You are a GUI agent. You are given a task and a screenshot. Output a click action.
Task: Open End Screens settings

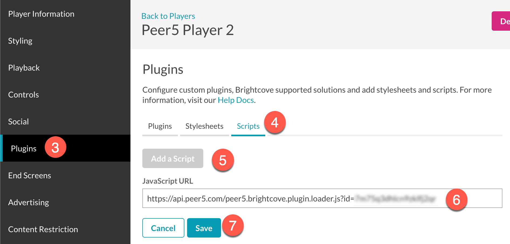click(x=30, y=175)
